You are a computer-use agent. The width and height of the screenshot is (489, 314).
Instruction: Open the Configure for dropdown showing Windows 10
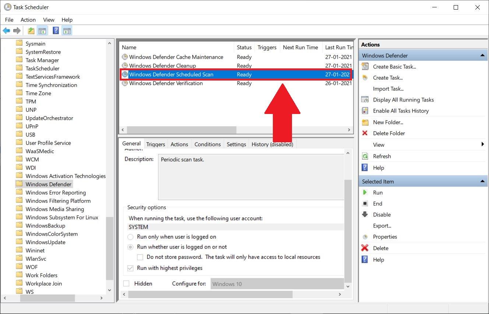[x=277, y=284]
